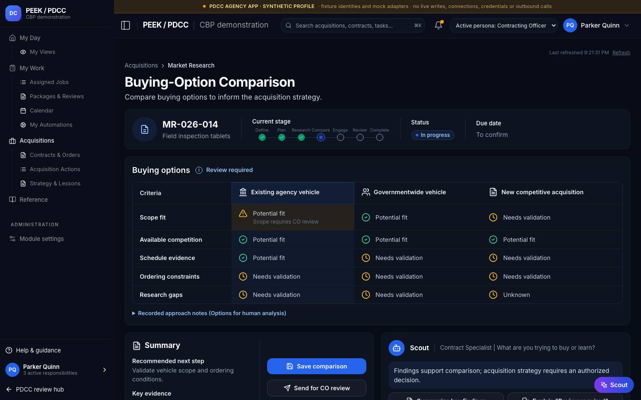Screen dimensions: 641x400
Task: Click the Existing agency vehicle building icon
Action: [x=243, y=192]
